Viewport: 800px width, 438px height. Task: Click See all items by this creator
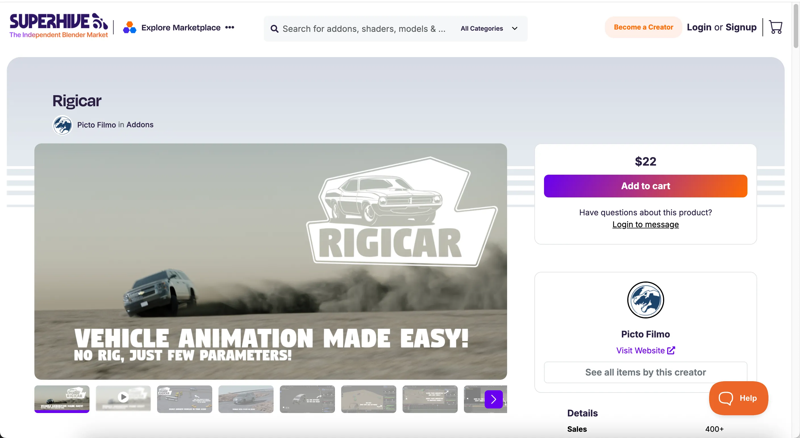(645, 372)
